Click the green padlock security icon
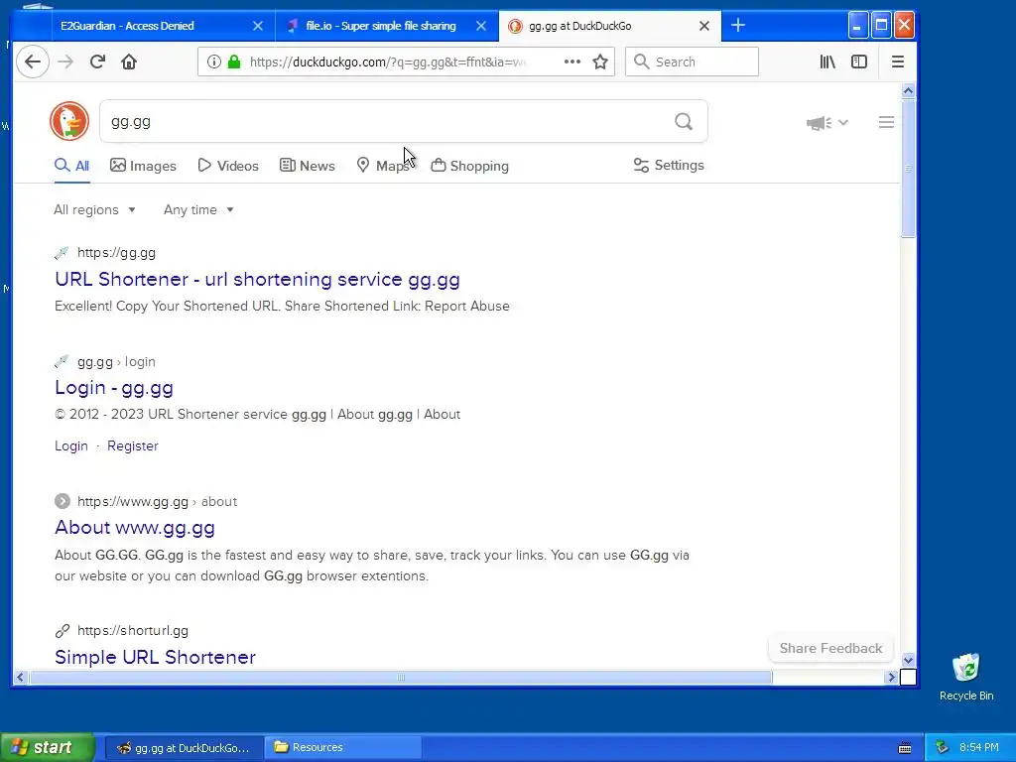The width and height of the screenshot is (1016, 762). click(x=234, y=62)
